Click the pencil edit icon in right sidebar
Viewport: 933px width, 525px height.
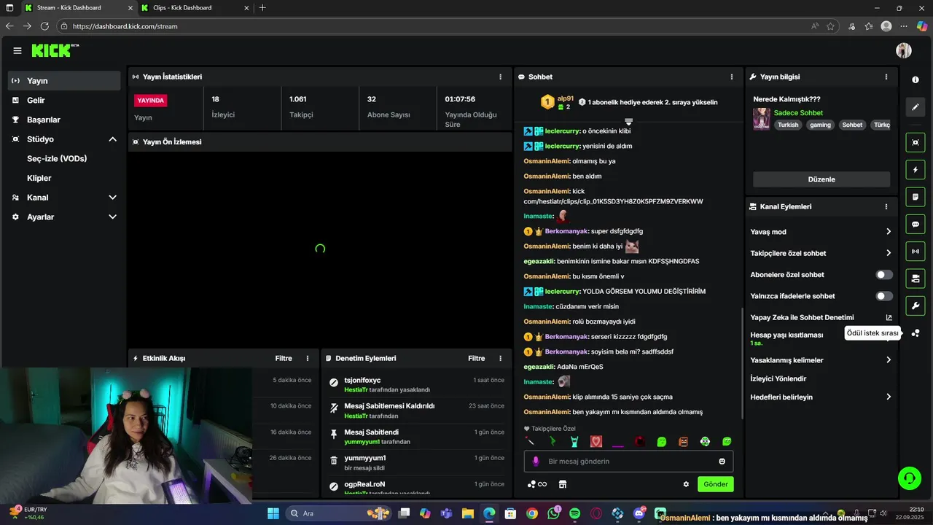(916, 107)
